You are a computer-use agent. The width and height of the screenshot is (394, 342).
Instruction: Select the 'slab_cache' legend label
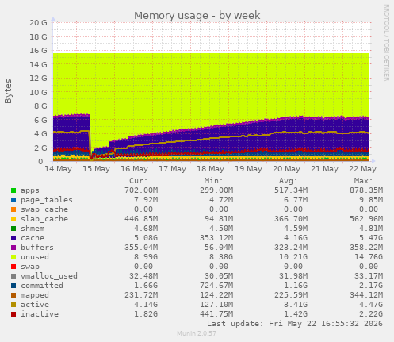click(44, 219)
